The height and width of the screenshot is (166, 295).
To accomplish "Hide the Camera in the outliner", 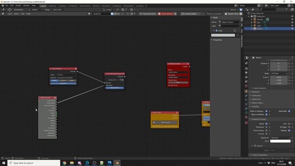I will click(x=292, y=19).
